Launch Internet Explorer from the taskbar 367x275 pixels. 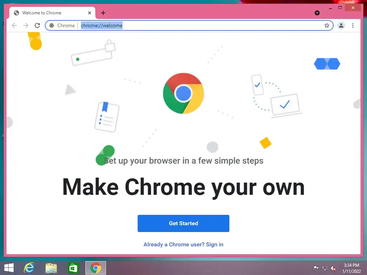[x=29, y=268]
